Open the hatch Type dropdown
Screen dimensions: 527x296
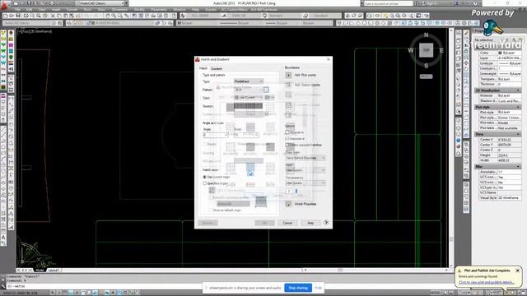(249, 81)
